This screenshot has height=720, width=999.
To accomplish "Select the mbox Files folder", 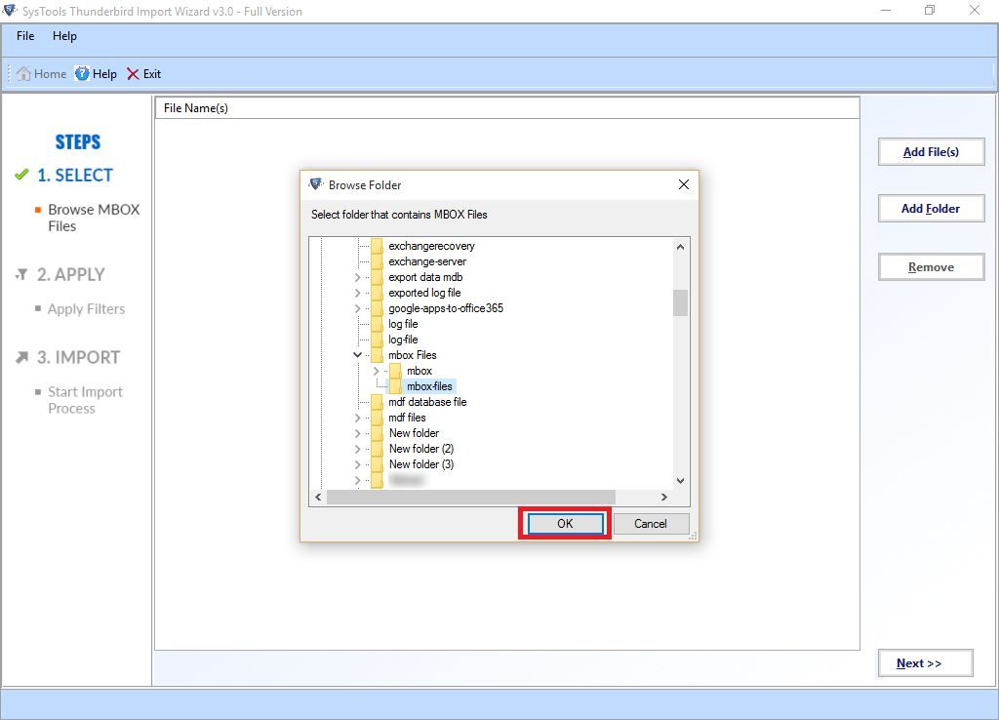I will (x=413, y=355).
